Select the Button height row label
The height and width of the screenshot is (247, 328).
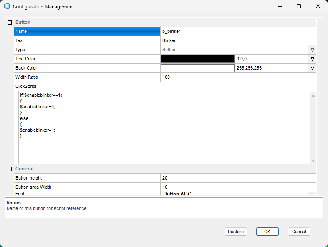[87, 178]
